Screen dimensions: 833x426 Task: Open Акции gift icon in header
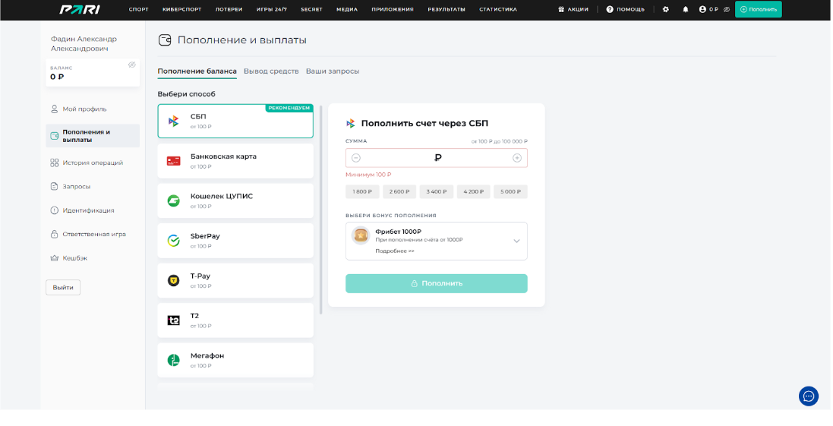(x=561, y=9)
